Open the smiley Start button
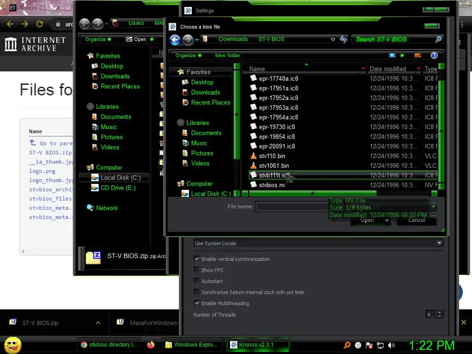 click(12, 345)
